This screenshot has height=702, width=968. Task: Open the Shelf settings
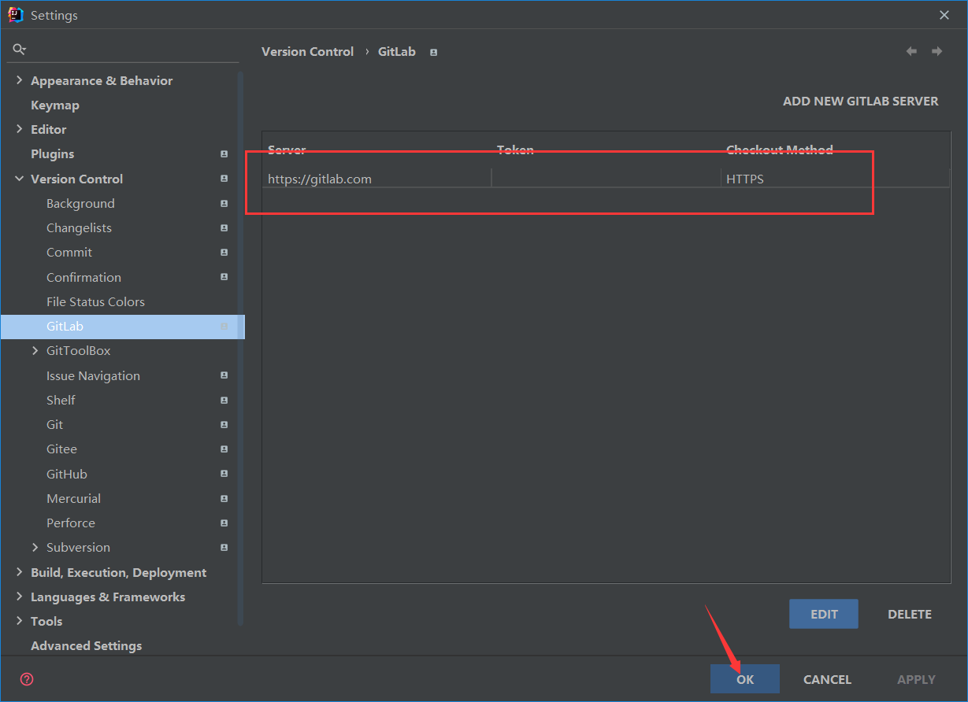(61, 400)
